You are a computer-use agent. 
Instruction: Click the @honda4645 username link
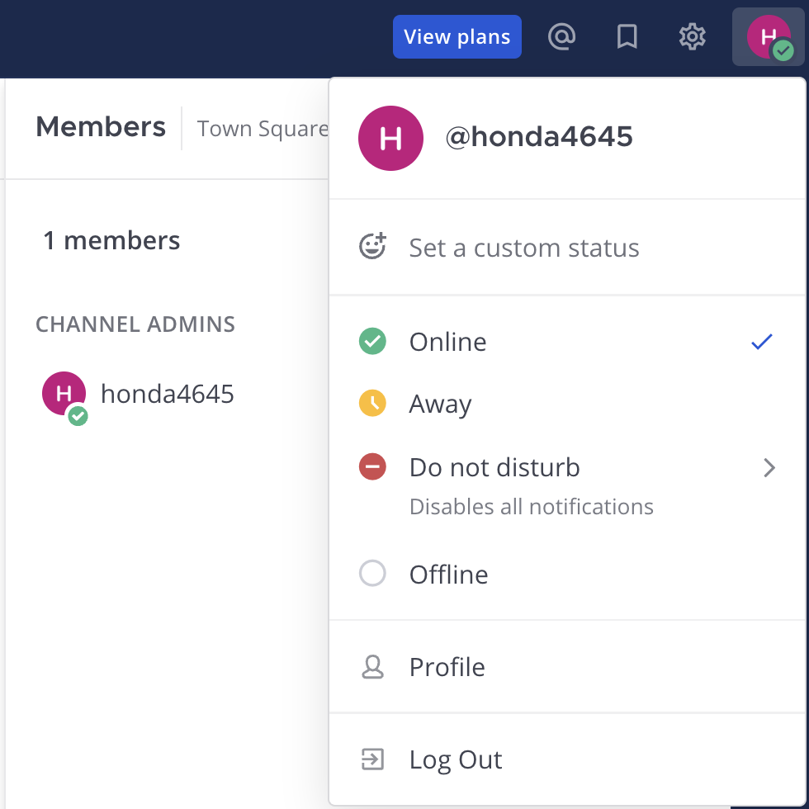click(x=539, y=136)
